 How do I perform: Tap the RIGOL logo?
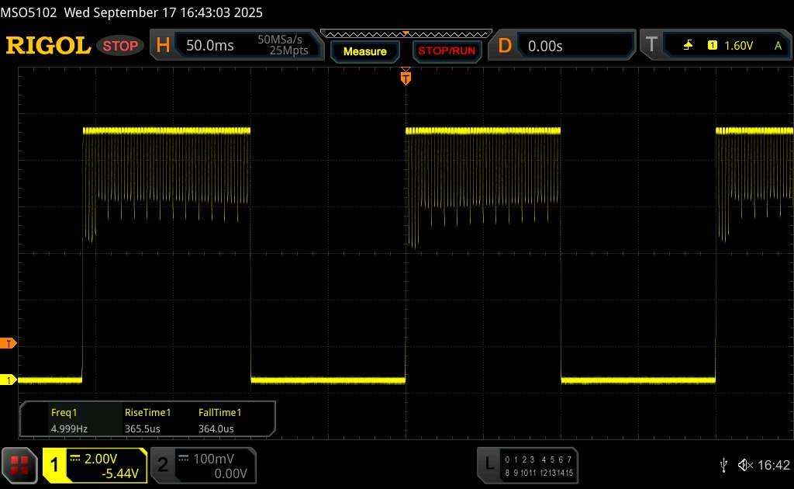coord(48,46)
